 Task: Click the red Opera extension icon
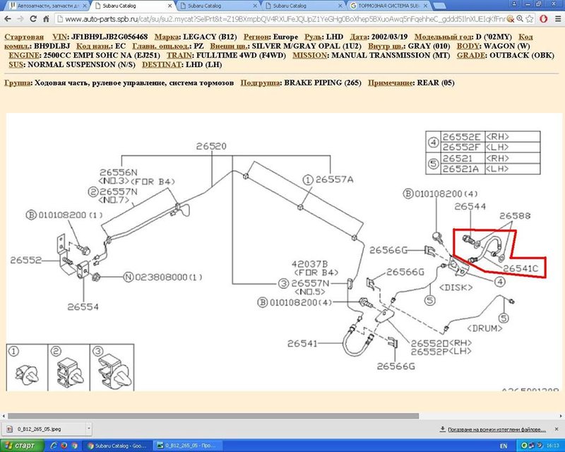544,19
